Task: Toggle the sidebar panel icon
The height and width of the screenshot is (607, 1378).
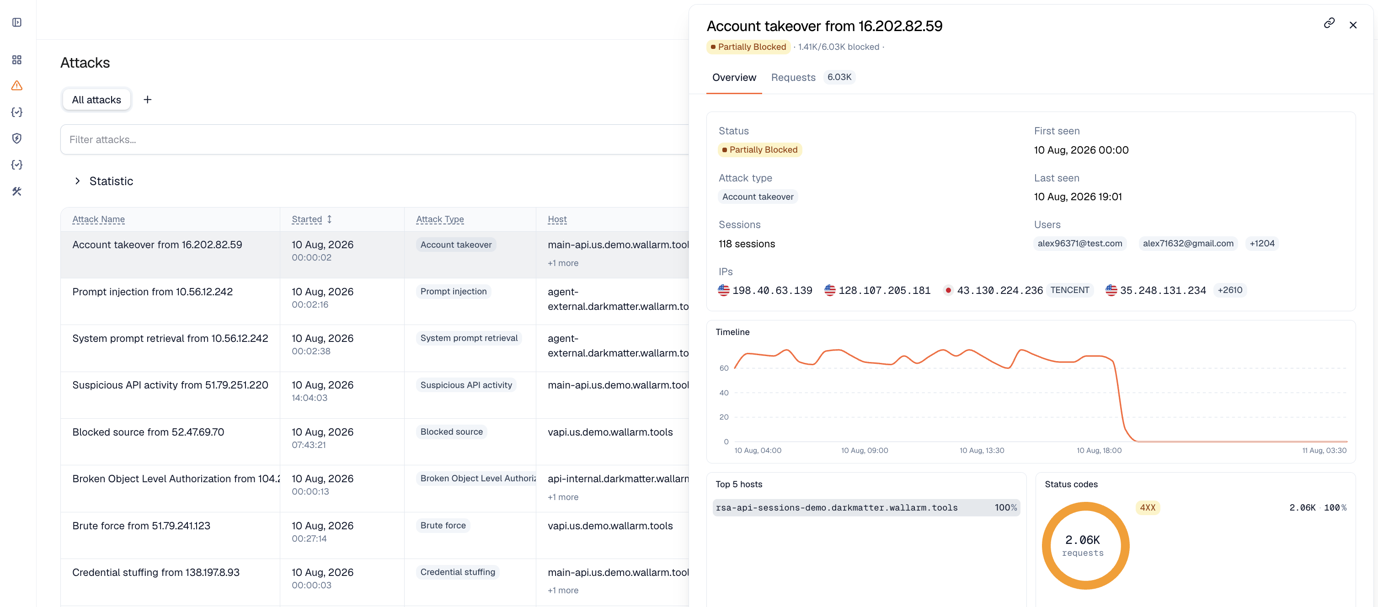Action: coord(16,22)
